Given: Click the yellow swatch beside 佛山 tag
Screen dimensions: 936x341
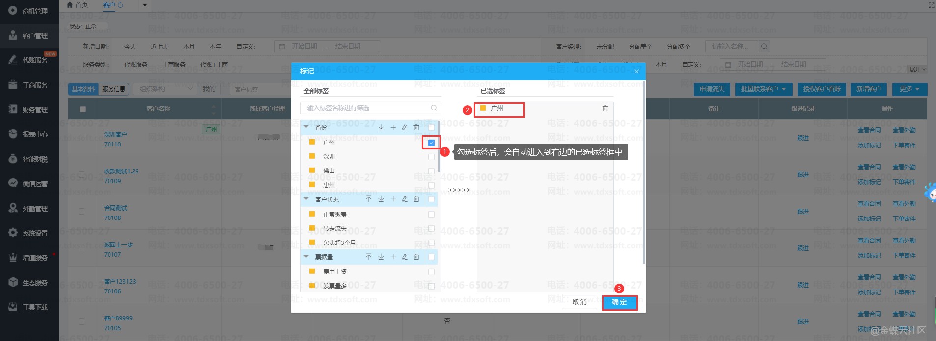Looking at the screenshot, I should click(x=312, y=170).
